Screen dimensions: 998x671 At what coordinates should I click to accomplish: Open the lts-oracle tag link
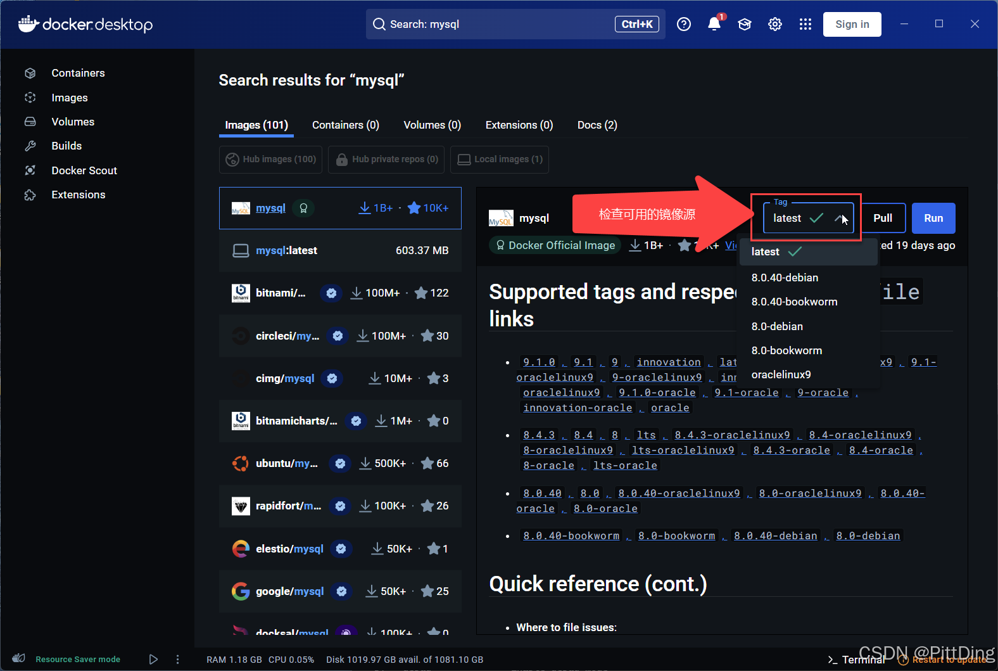pyautogui.click(x=625, y=465)
